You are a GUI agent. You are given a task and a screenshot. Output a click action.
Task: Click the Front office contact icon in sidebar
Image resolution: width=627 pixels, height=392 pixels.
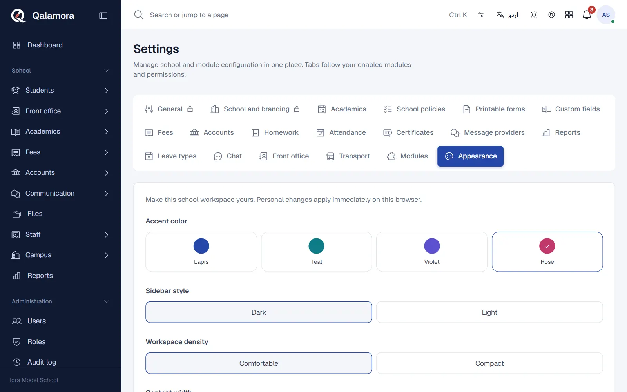pos(15,111)
